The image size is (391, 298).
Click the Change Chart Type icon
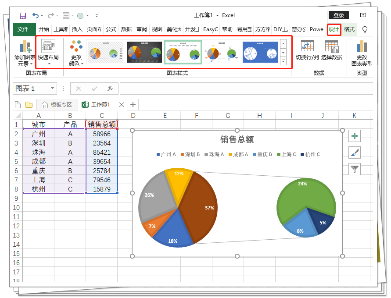[362, 48]
